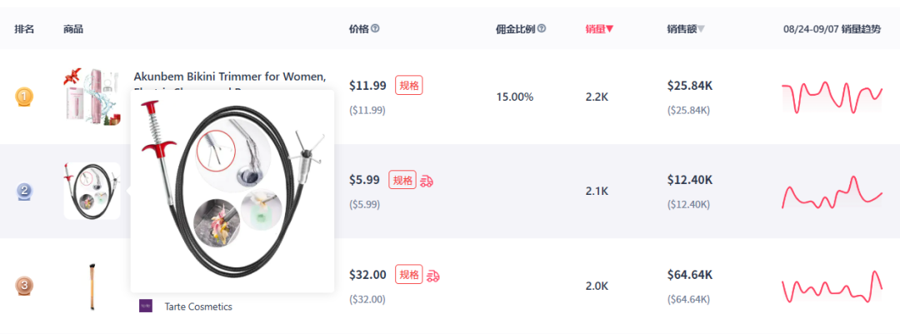Sort by 销售额 column arrow

[701, 28]
